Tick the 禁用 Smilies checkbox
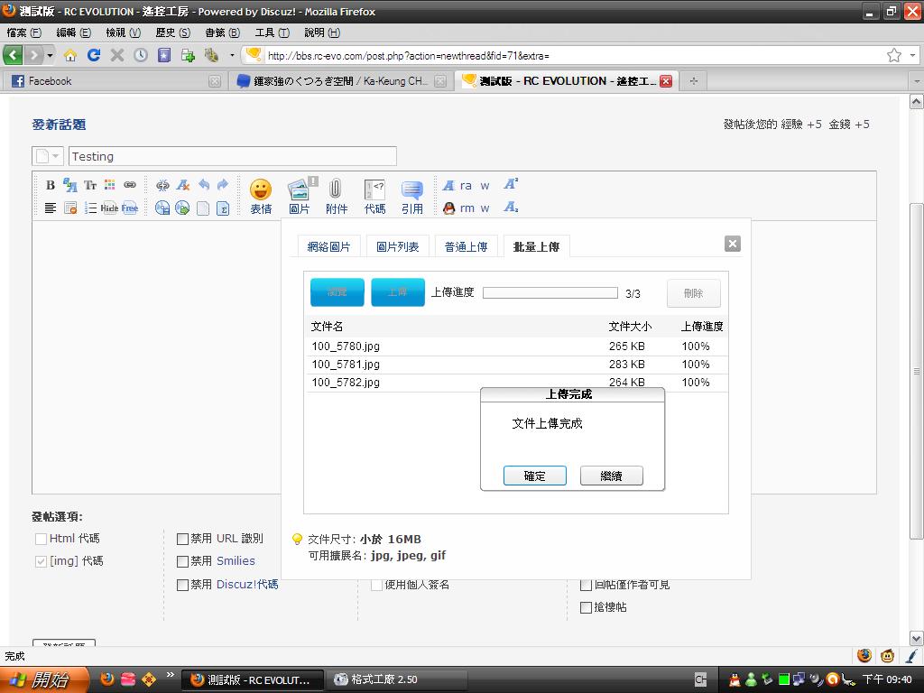Viewport: 924px width, 693px height. click(182, 561)
